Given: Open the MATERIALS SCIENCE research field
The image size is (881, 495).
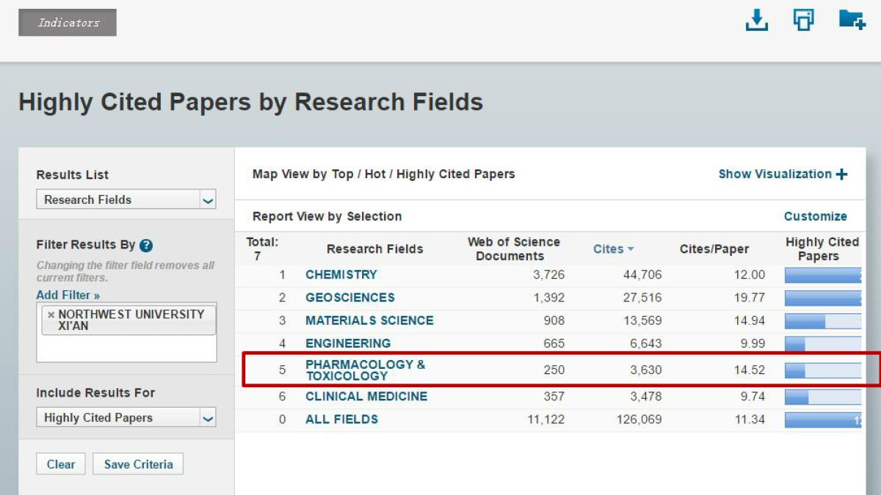Looking at the screenshot, I should [x=369, y=320].
